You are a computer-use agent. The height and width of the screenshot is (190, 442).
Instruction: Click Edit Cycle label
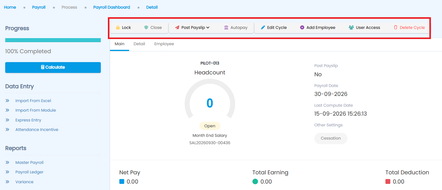277,27
